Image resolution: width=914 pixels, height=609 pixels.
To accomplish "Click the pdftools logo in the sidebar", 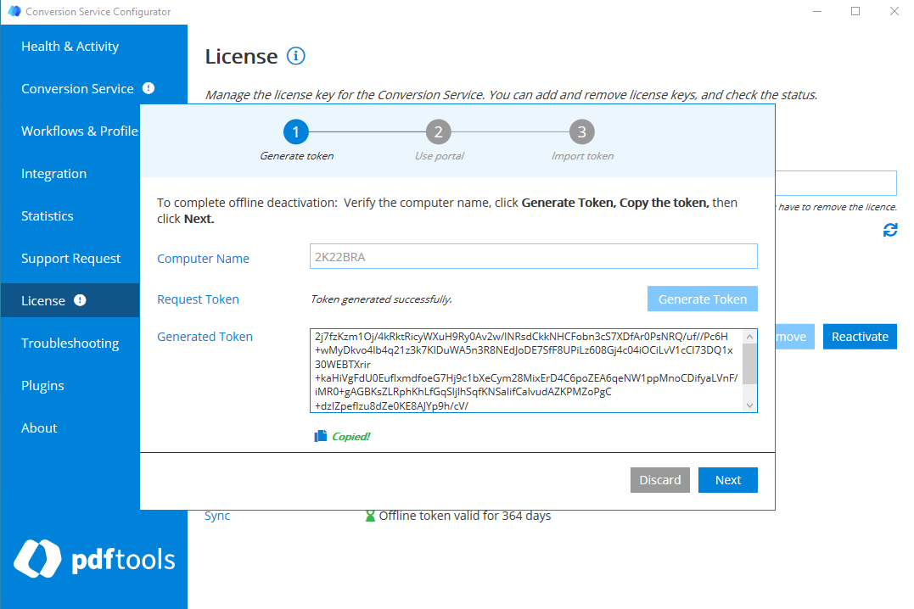I will pos(93,559).
